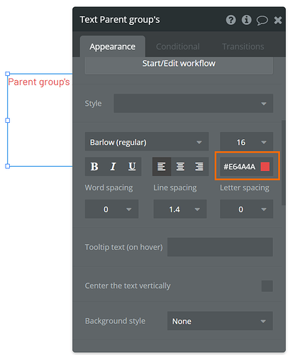The image size is (295, 355).
Task: Switch to the Transitions tab
Action: [243, 47]
